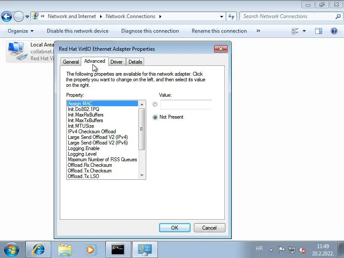Open Windows Media Player from the taskbar
This screenshot has height=258, width=344.
(91, 250)
